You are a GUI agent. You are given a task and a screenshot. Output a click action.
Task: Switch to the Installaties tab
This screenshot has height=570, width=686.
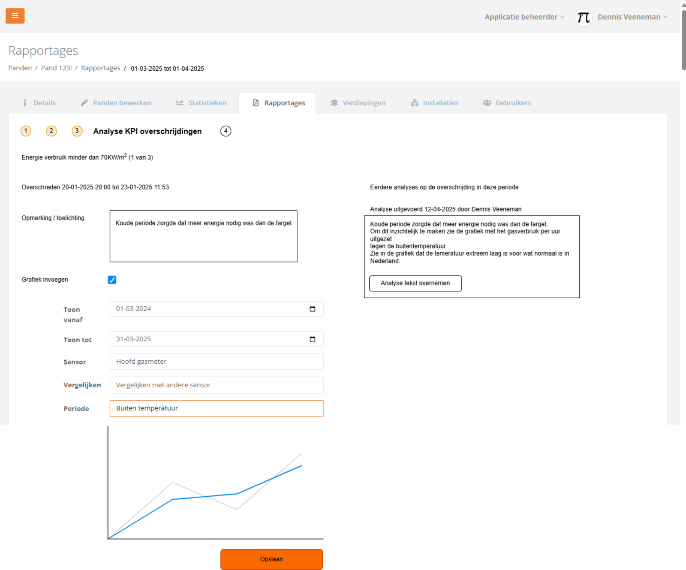coord(435,103)
